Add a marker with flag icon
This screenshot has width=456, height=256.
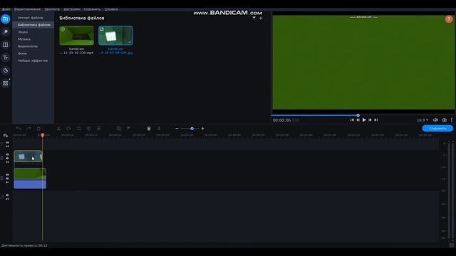[x=128, y=128]
